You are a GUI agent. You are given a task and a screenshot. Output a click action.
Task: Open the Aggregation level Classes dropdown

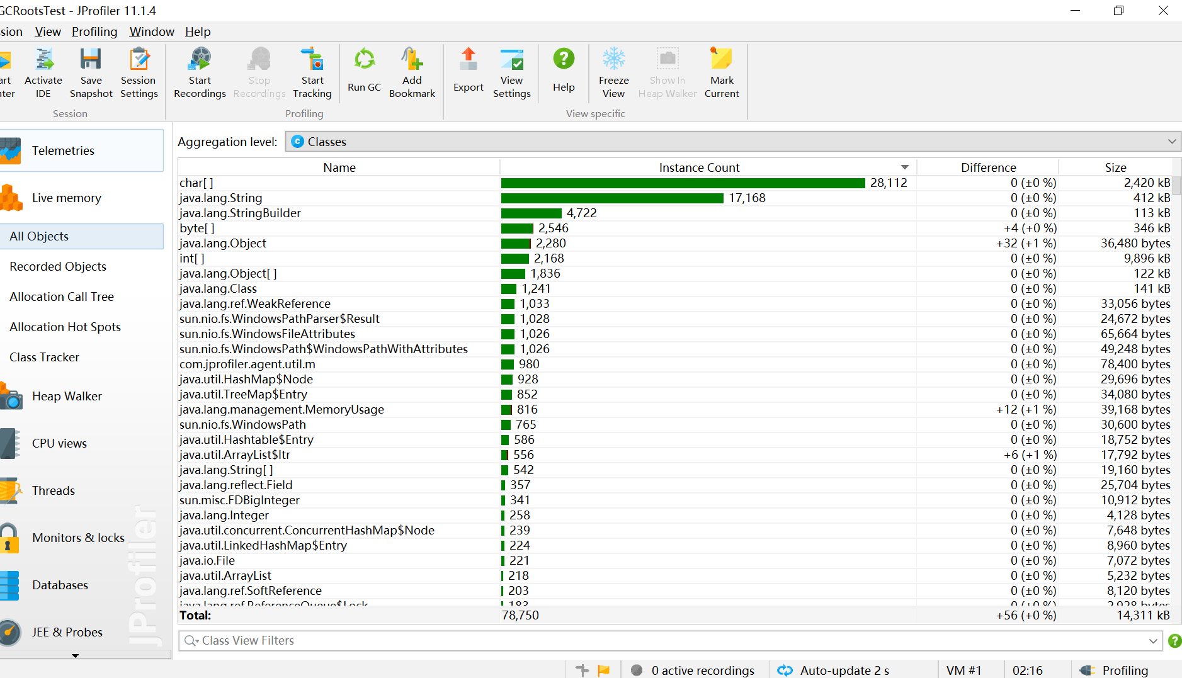[x=732, y=142]
